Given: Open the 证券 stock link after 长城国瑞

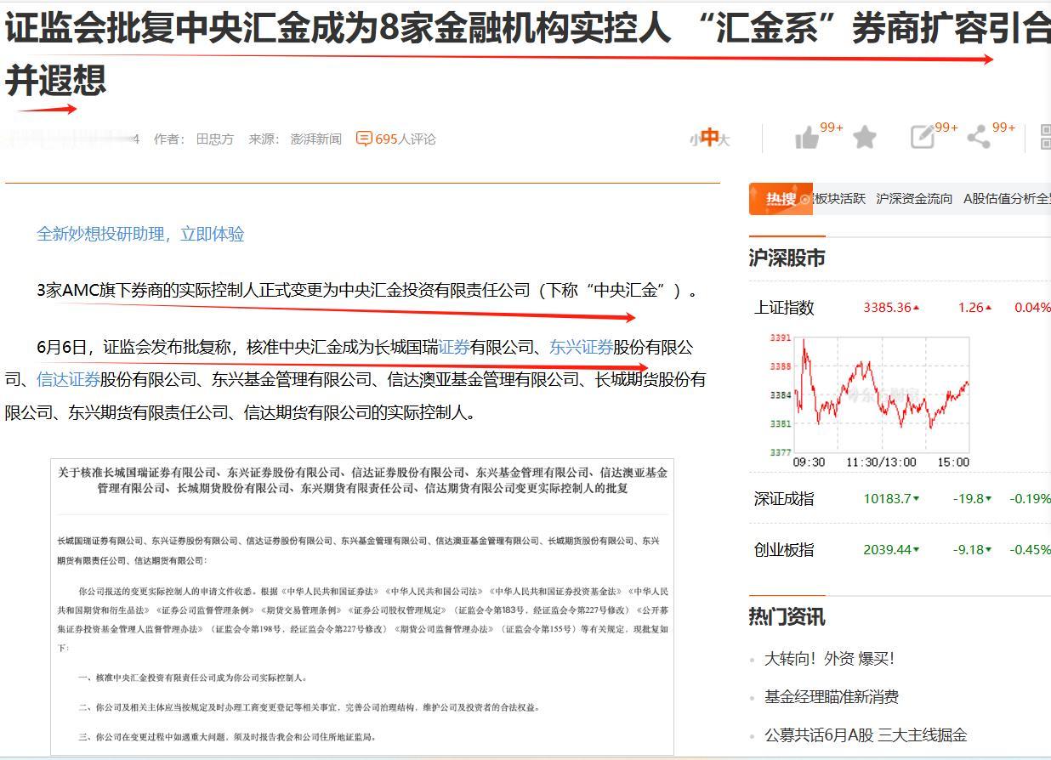Looking at the screenshot, I should 454,347.
